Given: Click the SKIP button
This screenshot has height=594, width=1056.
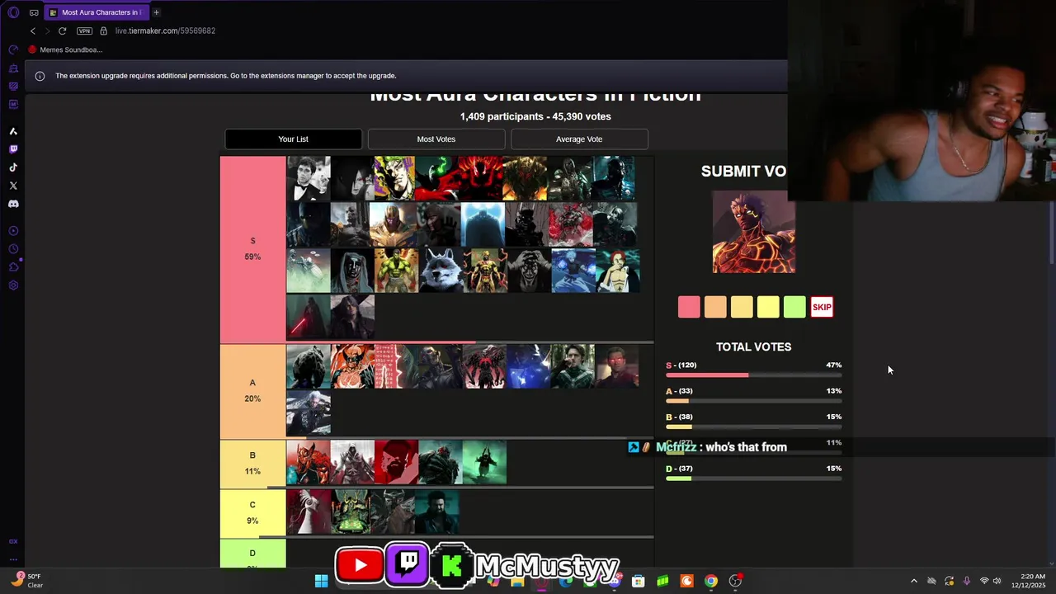Looking at the screenshot, I should (x=822, y=307).
